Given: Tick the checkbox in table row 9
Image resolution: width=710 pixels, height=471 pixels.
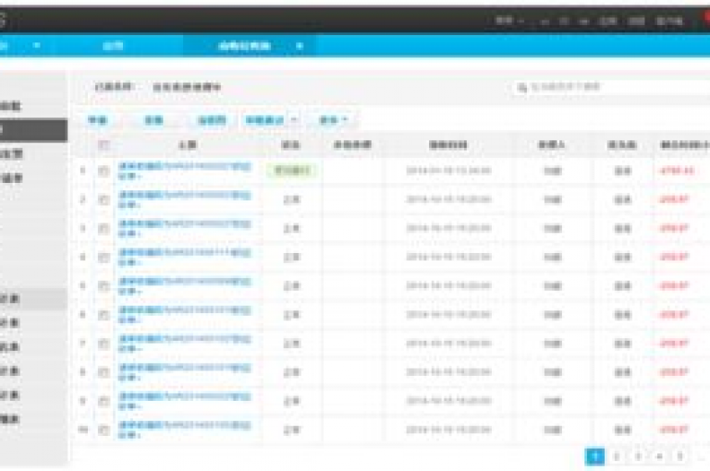Looking at the screenshot, I should point(104,402).
